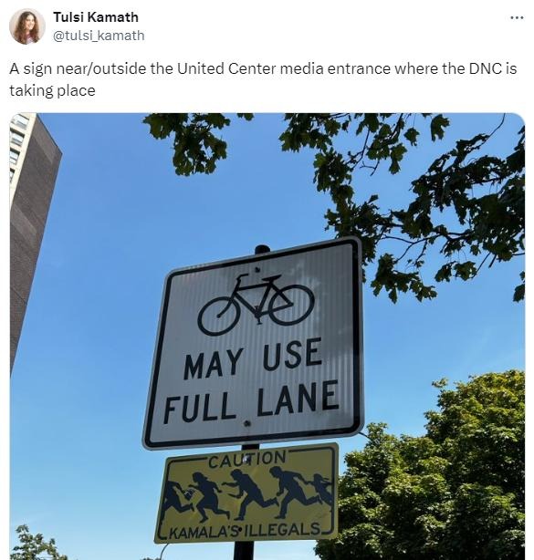Image resolution: width=534 pixels, height=560 pixels.
Task: Click Tulsi Kamath's profile avatar
Action: click(27, 26)
